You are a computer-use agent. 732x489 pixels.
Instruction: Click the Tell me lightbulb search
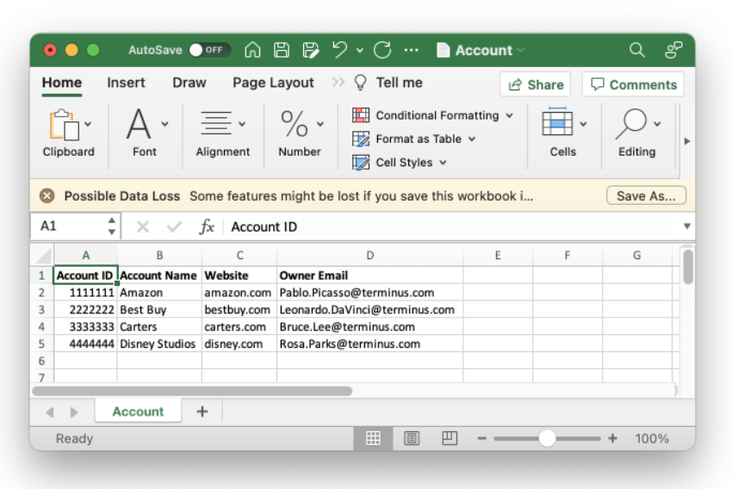(388, 83)
